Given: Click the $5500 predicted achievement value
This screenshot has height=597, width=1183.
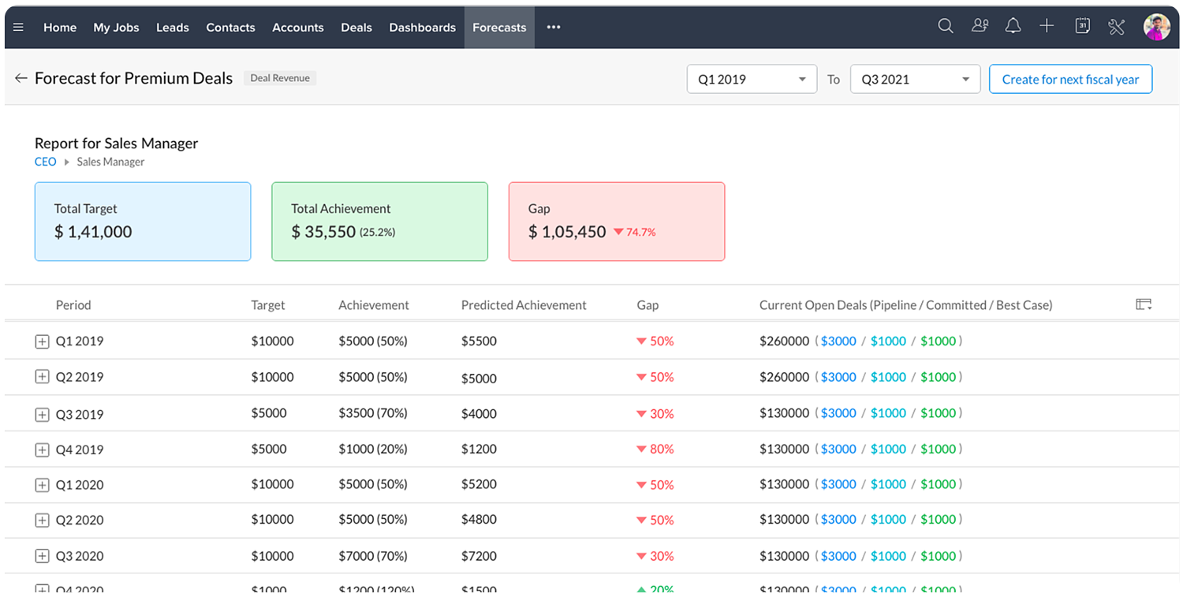Looking at the screenshot, I should coord(479,341).
